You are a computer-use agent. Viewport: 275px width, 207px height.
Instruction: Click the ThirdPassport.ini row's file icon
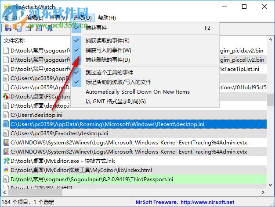click(6, 179)
